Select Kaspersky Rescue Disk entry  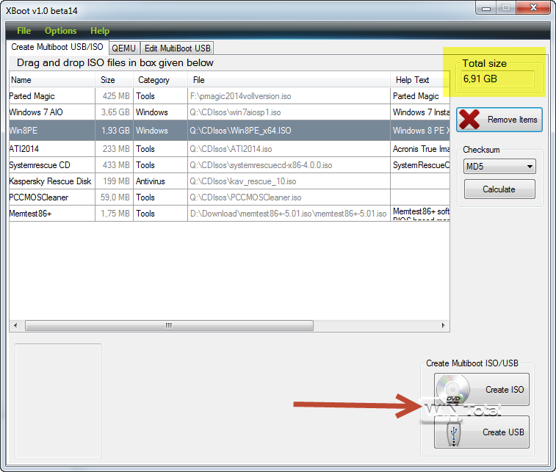click(229, 181)
